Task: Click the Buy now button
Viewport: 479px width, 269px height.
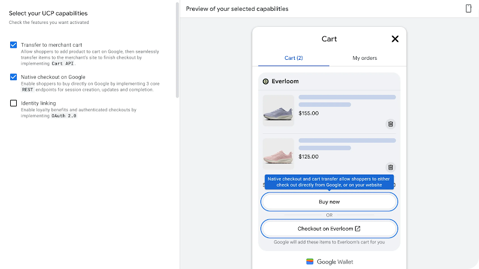Action: tap(329, 201)
